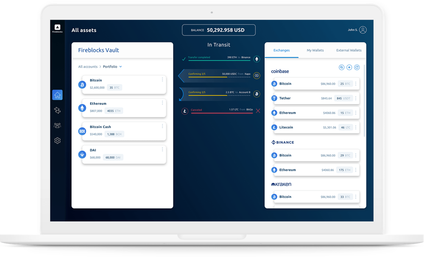Click the search icon in the Coinbase section

pos(342,67)
